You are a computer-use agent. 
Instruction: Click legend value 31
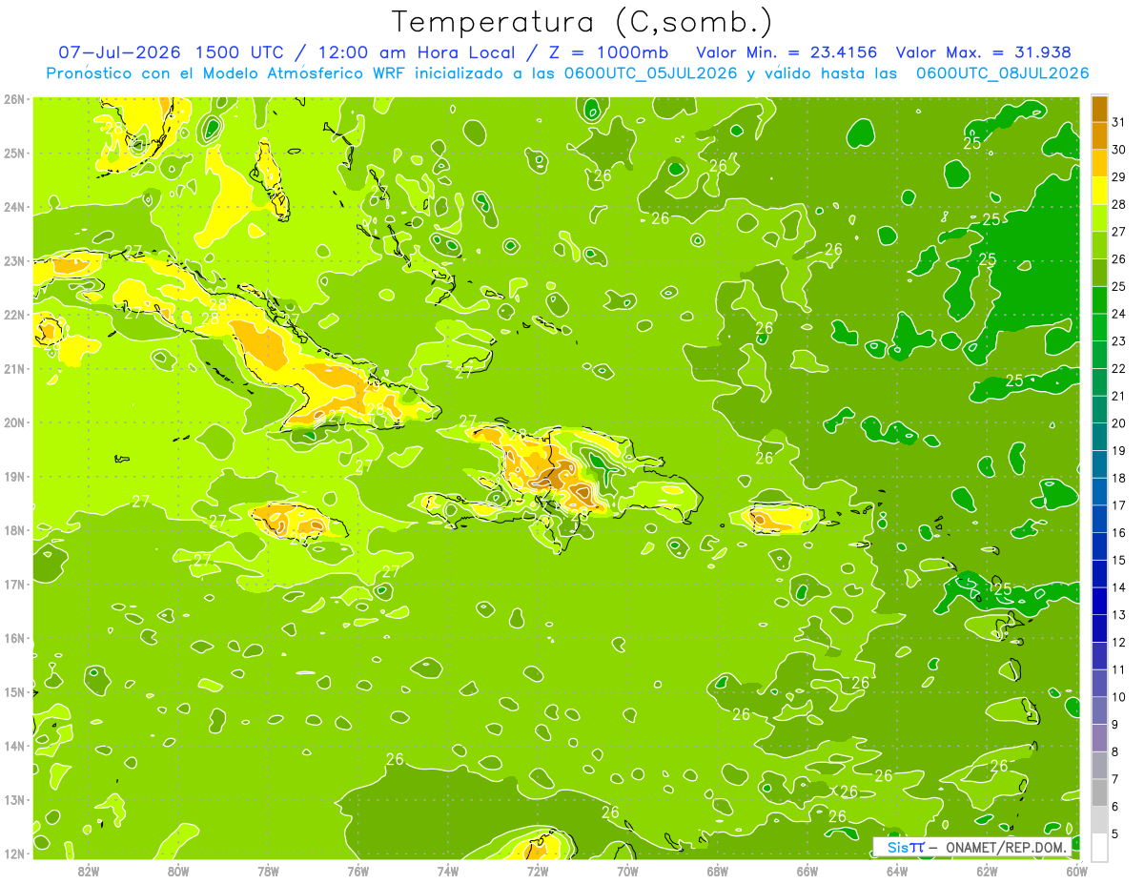click(1118, 122)
